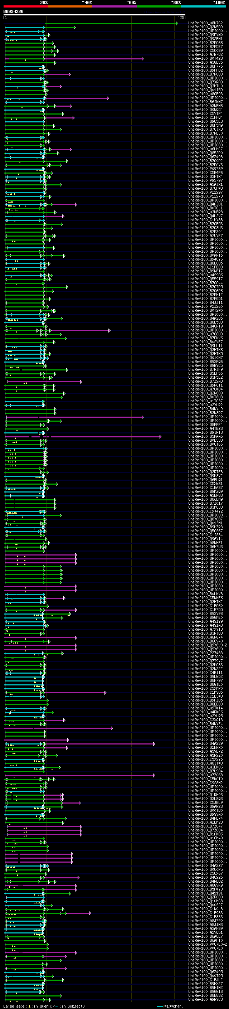229x1009 pixels.
Task: Open UniRef100_B3MU38 entry
Action: 205,507
